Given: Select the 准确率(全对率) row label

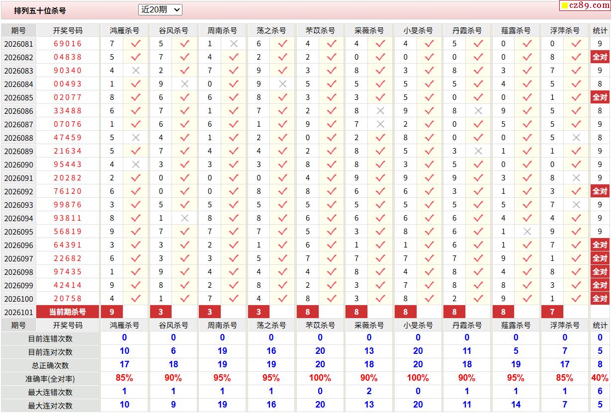Looking at the screenshot, I should pos(50,379).
